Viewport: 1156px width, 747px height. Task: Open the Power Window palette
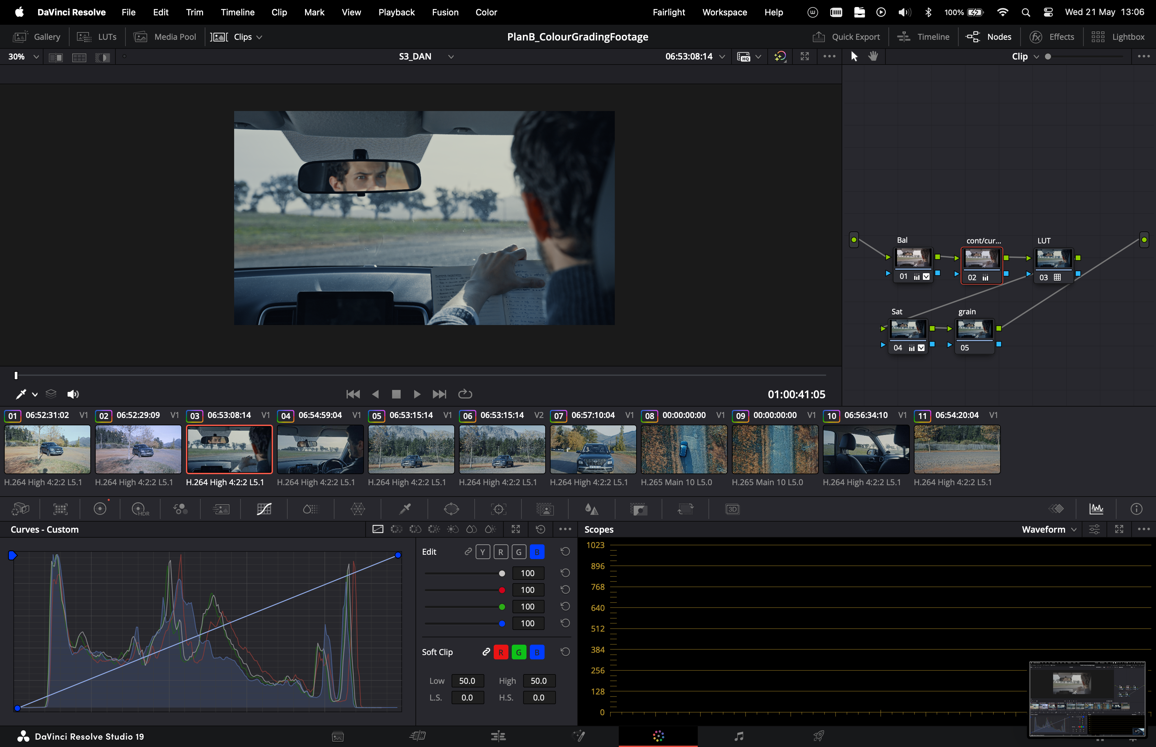tap(451, 509)
